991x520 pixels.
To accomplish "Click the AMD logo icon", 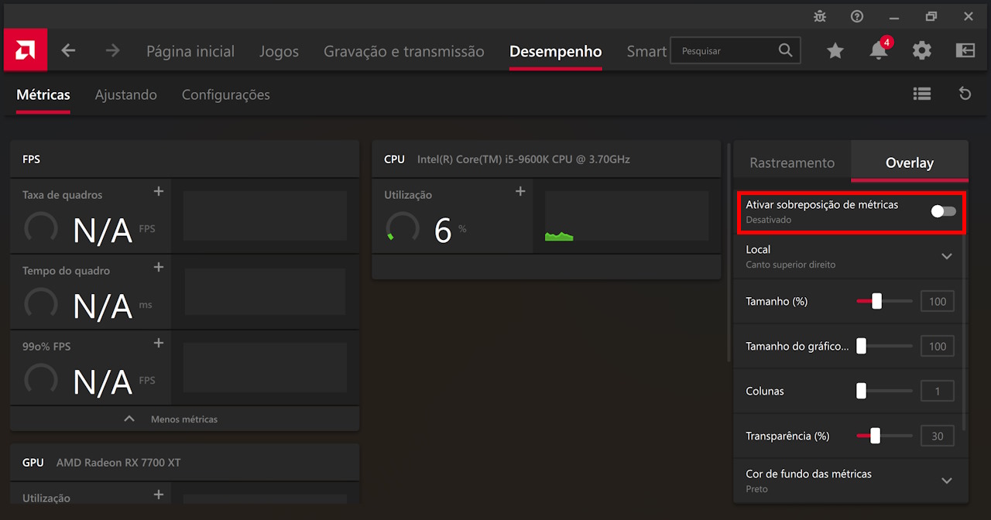I will coord(26,50).
